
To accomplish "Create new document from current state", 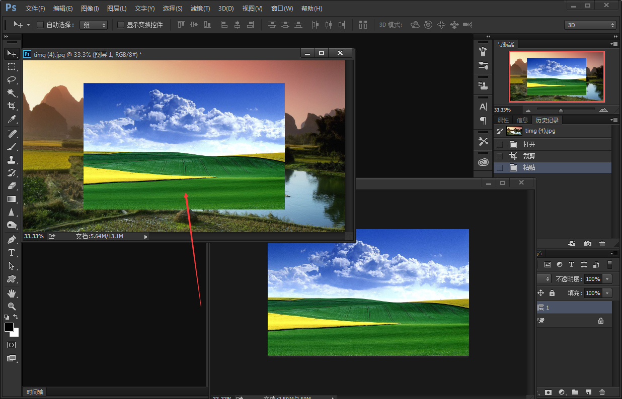I will point(572,244).
